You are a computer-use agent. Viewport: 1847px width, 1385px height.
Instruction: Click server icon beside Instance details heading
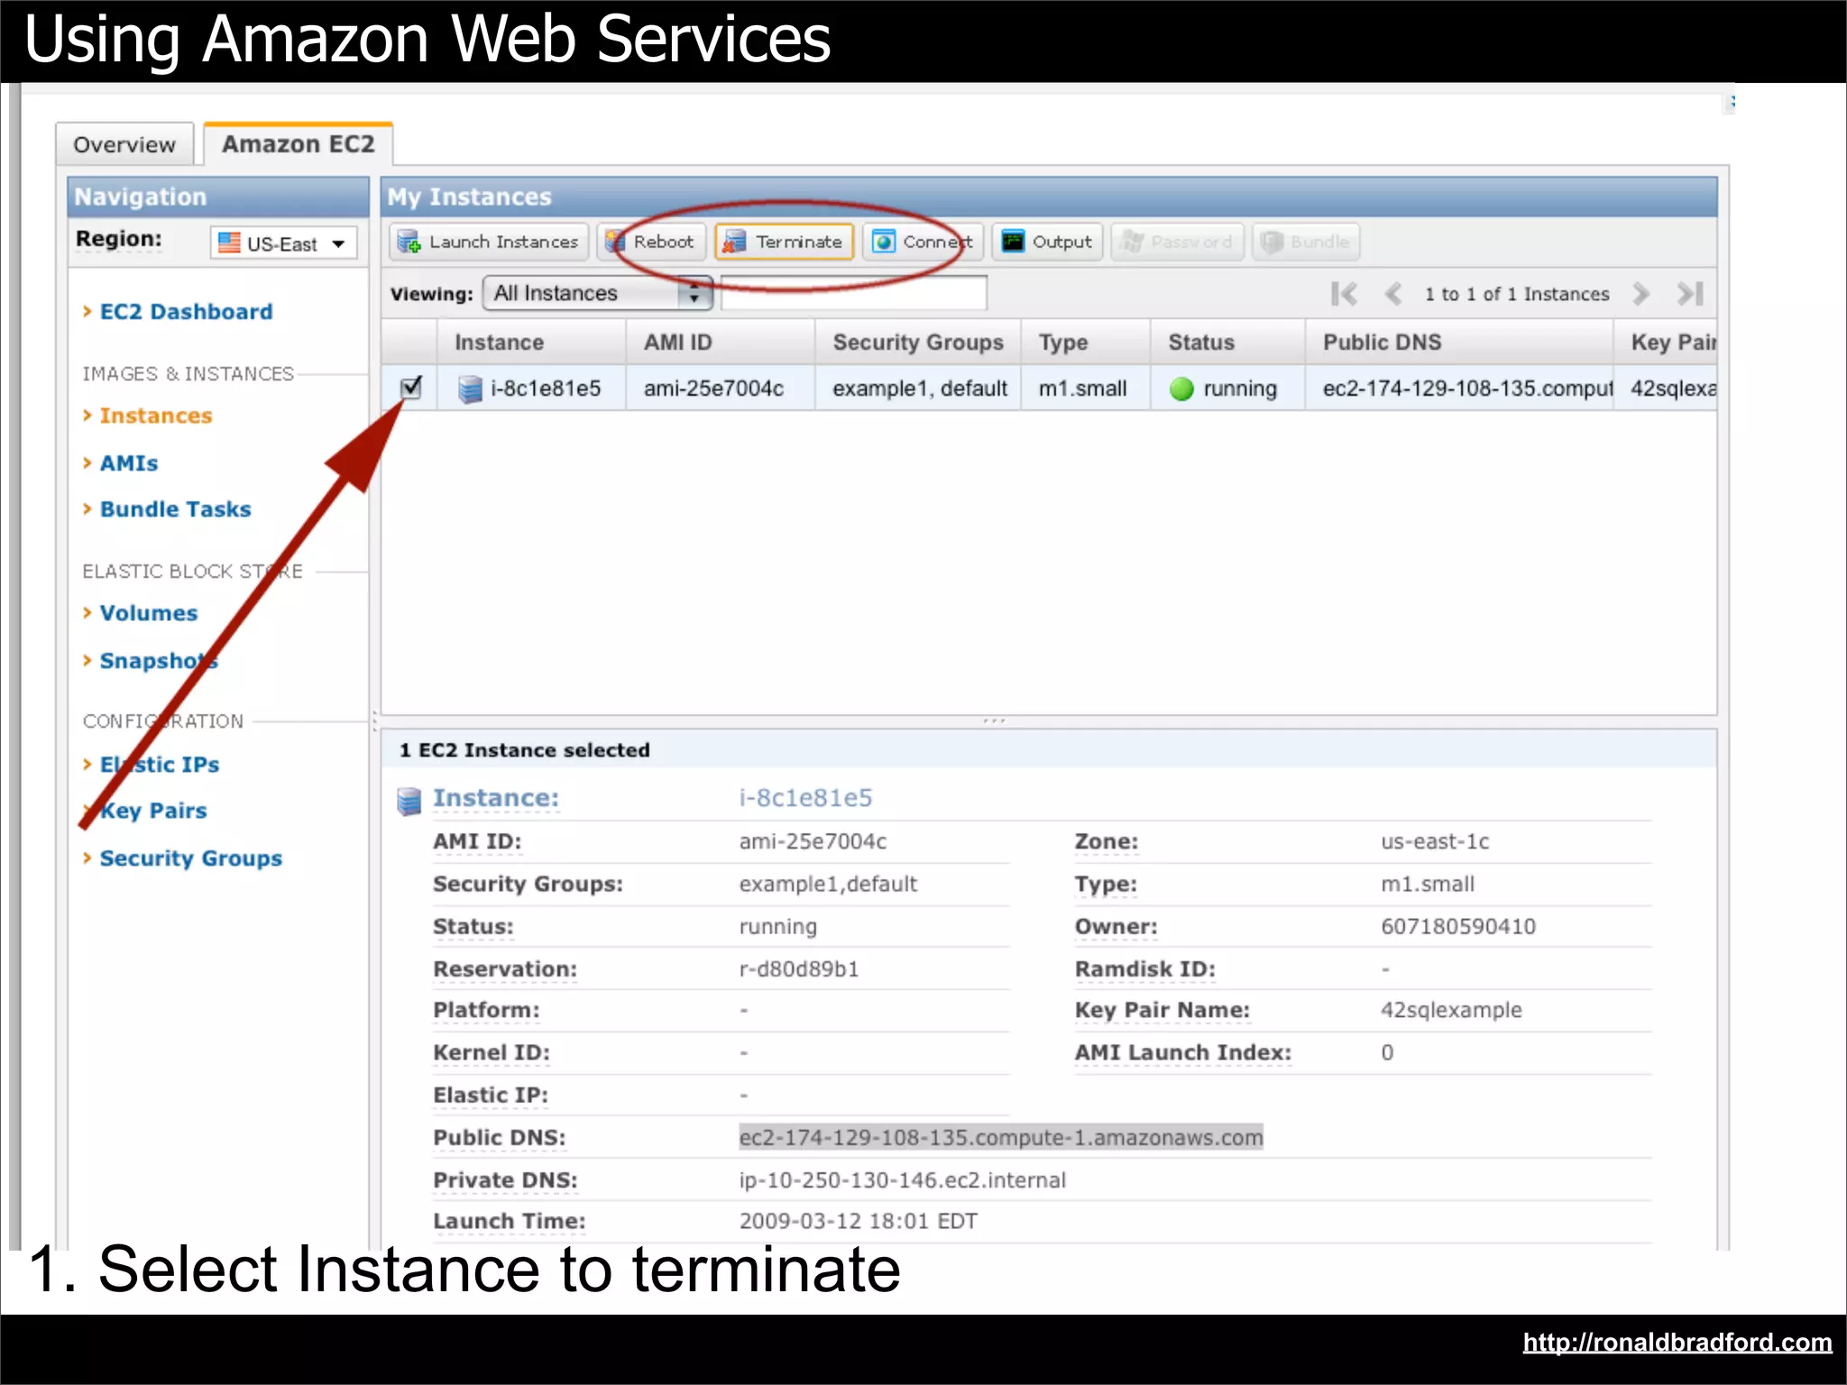409,800
